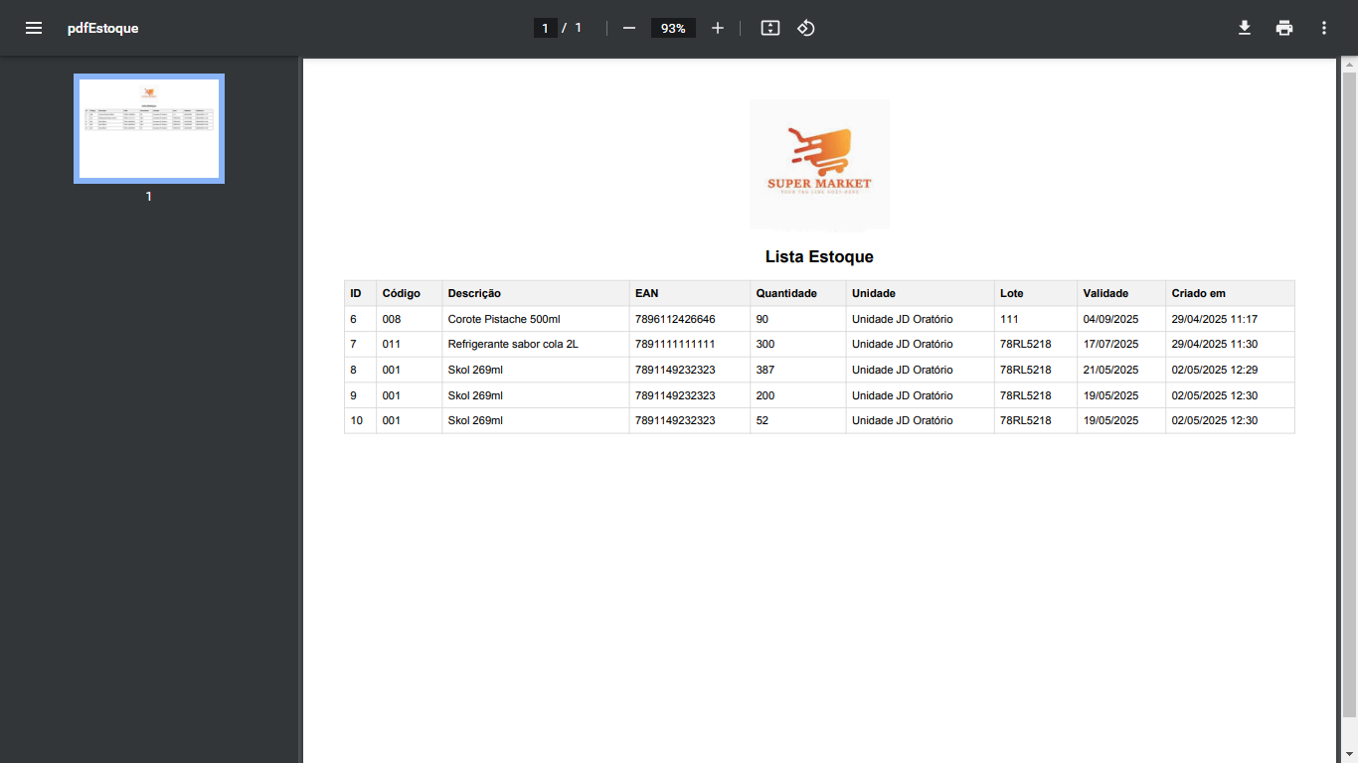Click the Refrigerante sabor cola 2L cell

[x=513, y=345]
